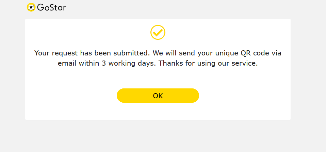Click the phrase "3 working days"
Viewport: 326px width, 152px height.
click(129, 63)
